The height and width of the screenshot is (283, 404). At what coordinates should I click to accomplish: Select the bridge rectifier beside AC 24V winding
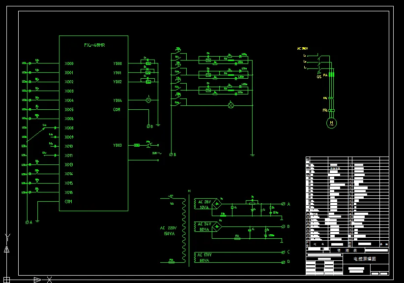click(x=217, y=226)
